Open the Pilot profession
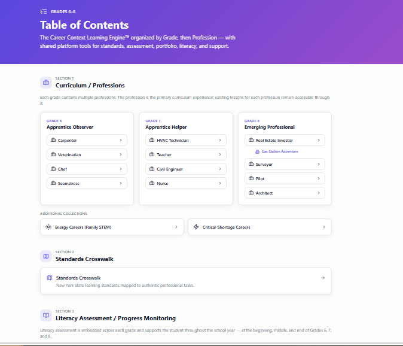The image size is (403, 346). click(285, 178)
